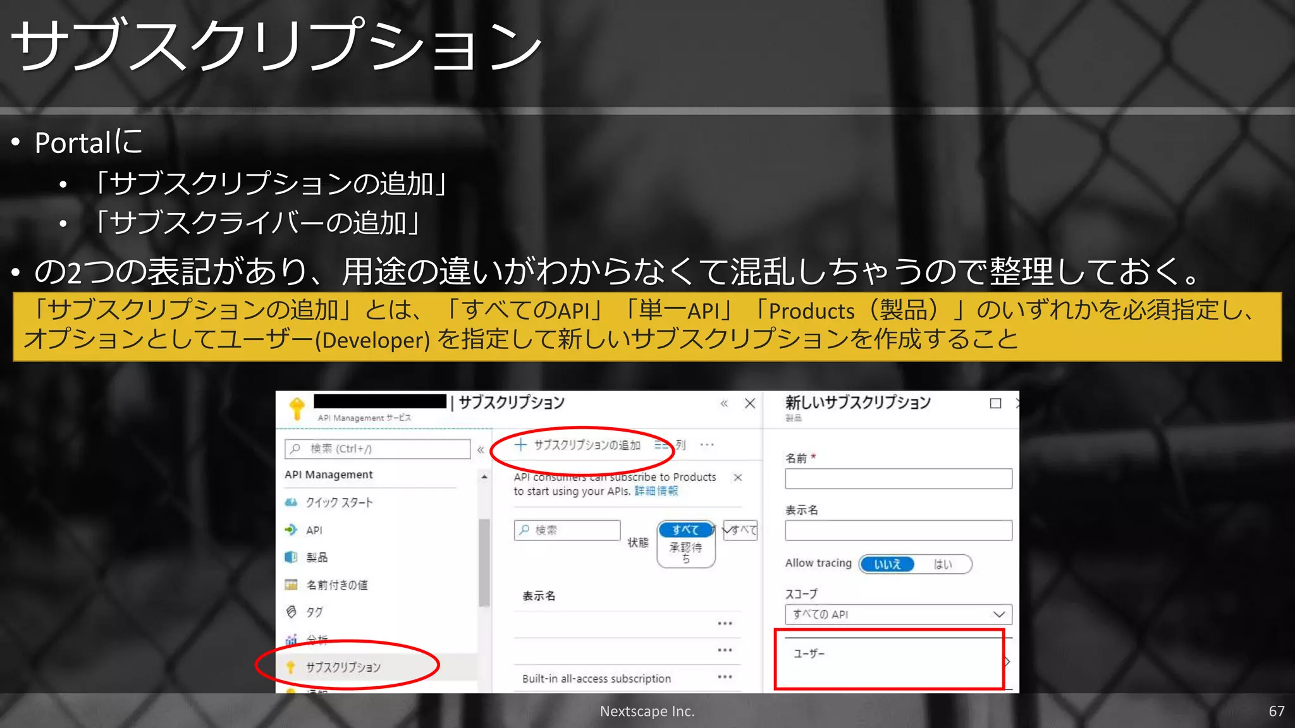
Task: Click the yellow key API Management service icon
Action: 297,408
